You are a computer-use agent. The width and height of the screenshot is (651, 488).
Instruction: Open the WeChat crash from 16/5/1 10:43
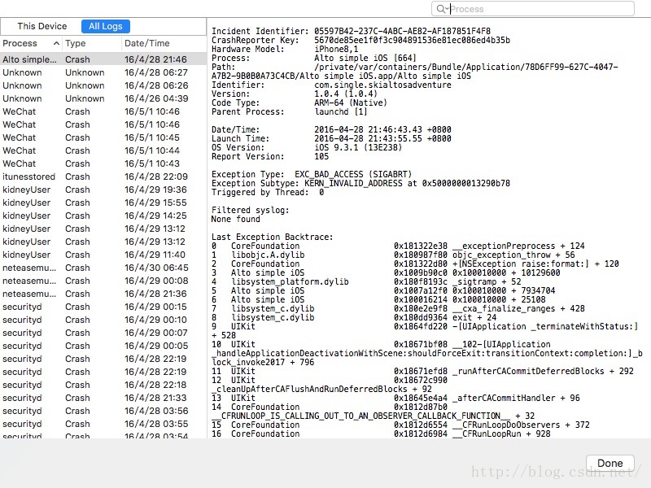[103, 163]
